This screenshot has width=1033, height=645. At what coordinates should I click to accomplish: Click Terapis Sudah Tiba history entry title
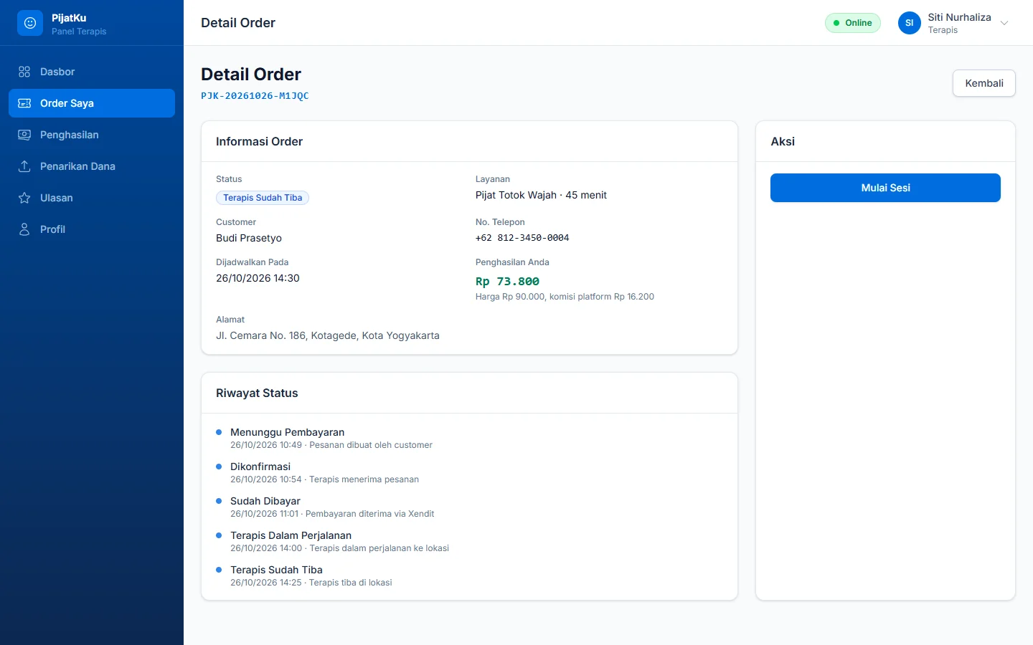276,570
